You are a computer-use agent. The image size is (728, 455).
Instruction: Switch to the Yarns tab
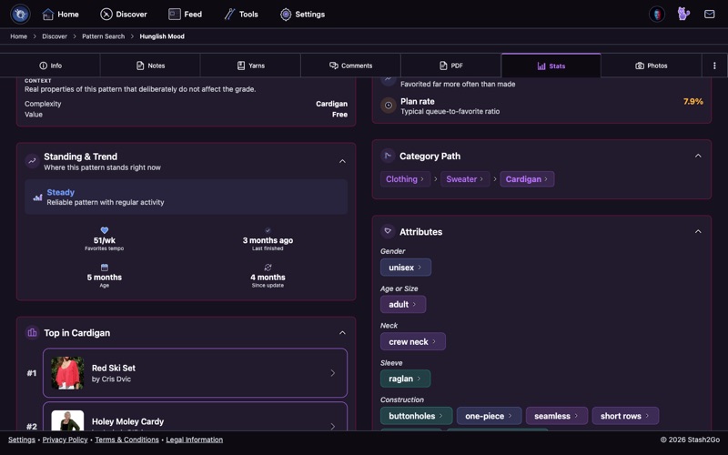coord(250,66)
